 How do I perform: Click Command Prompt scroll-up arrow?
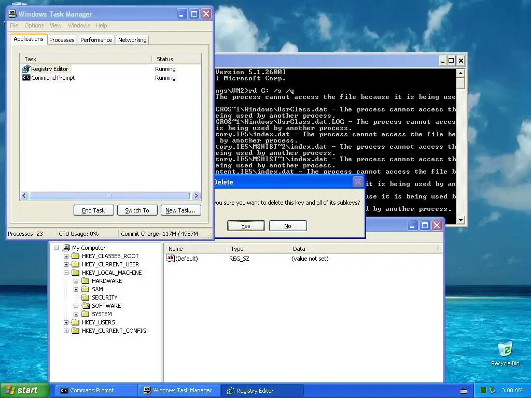pyautogui.click(x=460, y=73)
